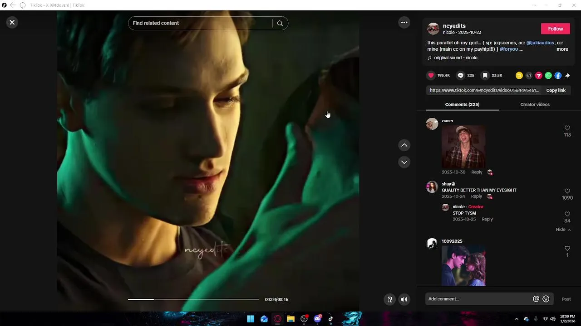Save video with bookmark icon
Image resolution: width=581 pixels, height=326 pixels.
tap(485, 76)
